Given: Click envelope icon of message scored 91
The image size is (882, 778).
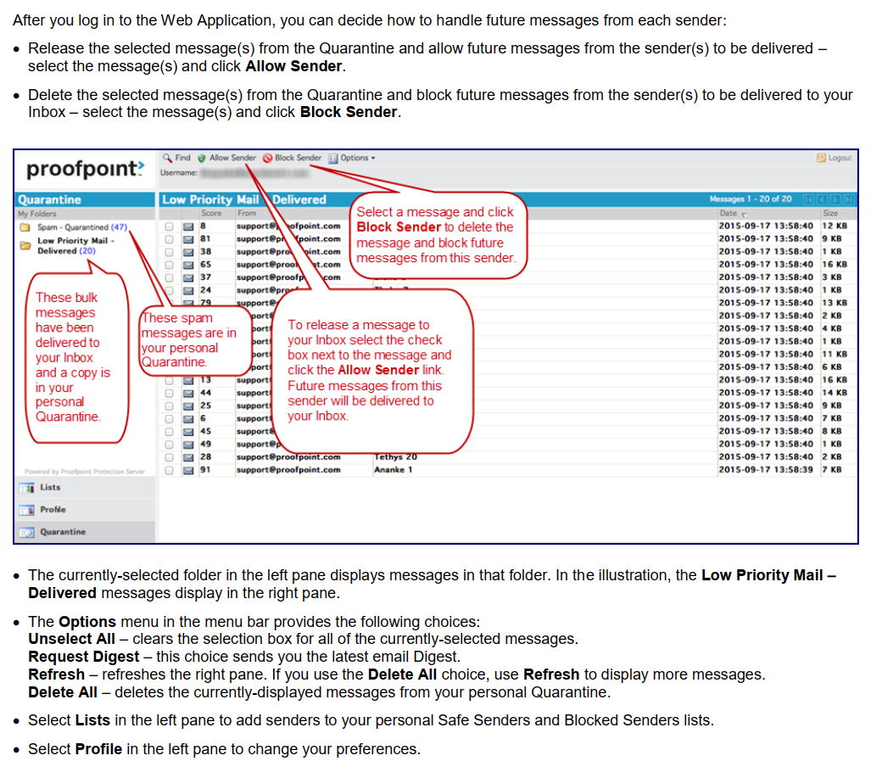Looking at the screenshot, I should tap(188, 470).
